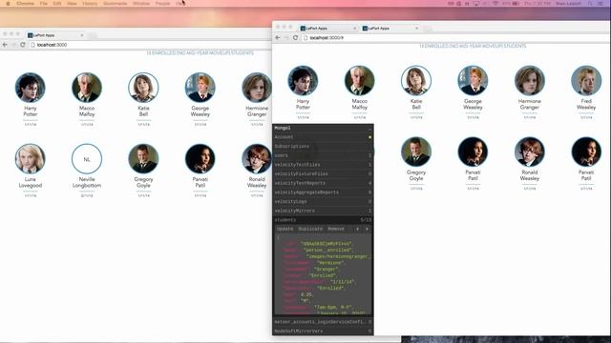Select the LaPort Apps tab in the left window

pos(54,35)
